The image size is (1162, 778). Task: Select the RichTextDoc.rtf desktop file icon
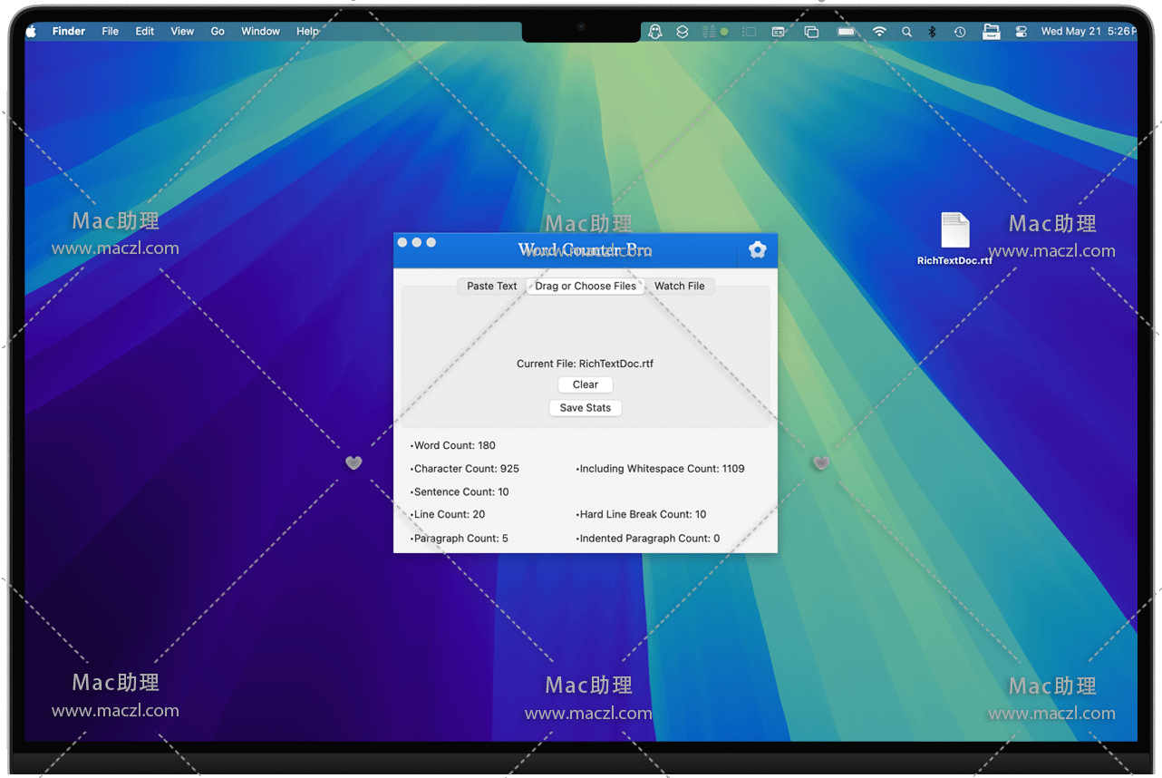[x=954, y=231]
